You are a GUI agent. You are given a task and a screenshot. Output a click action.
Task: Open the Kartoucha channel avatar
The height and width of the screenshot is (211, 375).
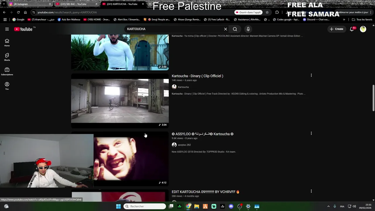(x=174, y=87)
